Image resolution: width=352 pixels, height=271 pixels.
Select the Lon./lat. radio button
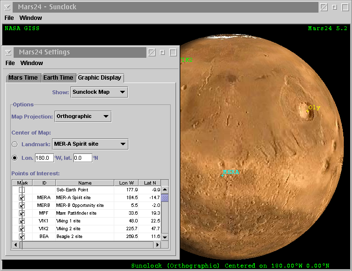[15, 158]
